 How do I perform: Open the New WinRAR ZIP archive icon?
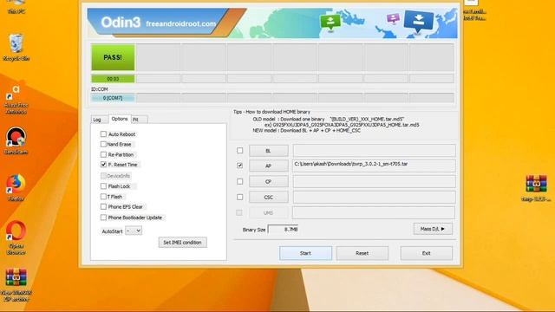tap(16, 285)
